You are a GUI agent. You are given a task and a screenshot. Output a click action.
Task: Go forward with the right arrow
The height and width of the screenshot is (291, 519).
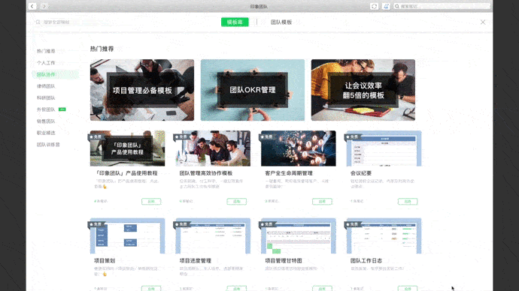44,6
